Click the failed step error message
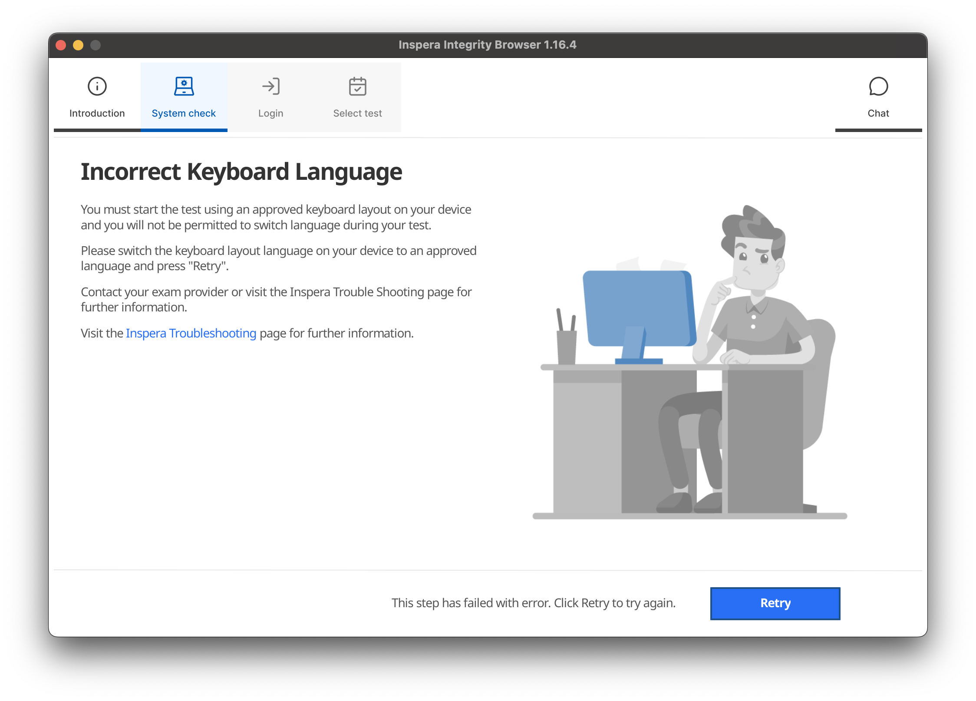 coord(534,603)
